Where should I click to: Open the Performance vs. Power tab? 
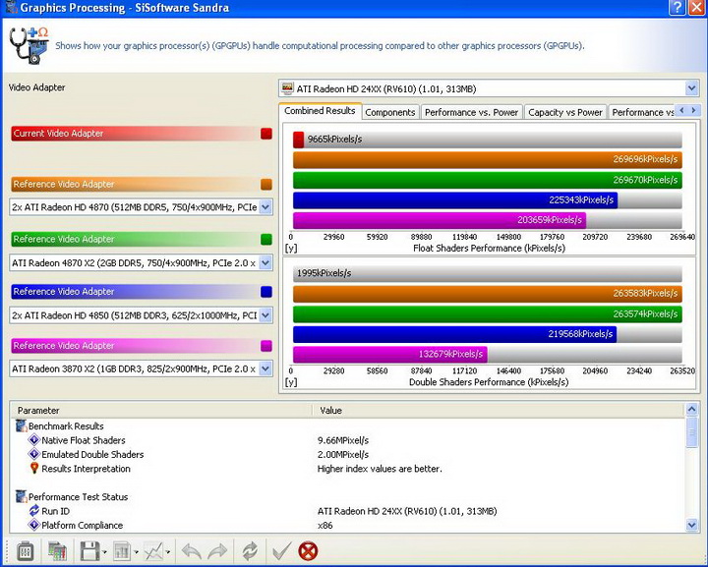pos(471,112)
